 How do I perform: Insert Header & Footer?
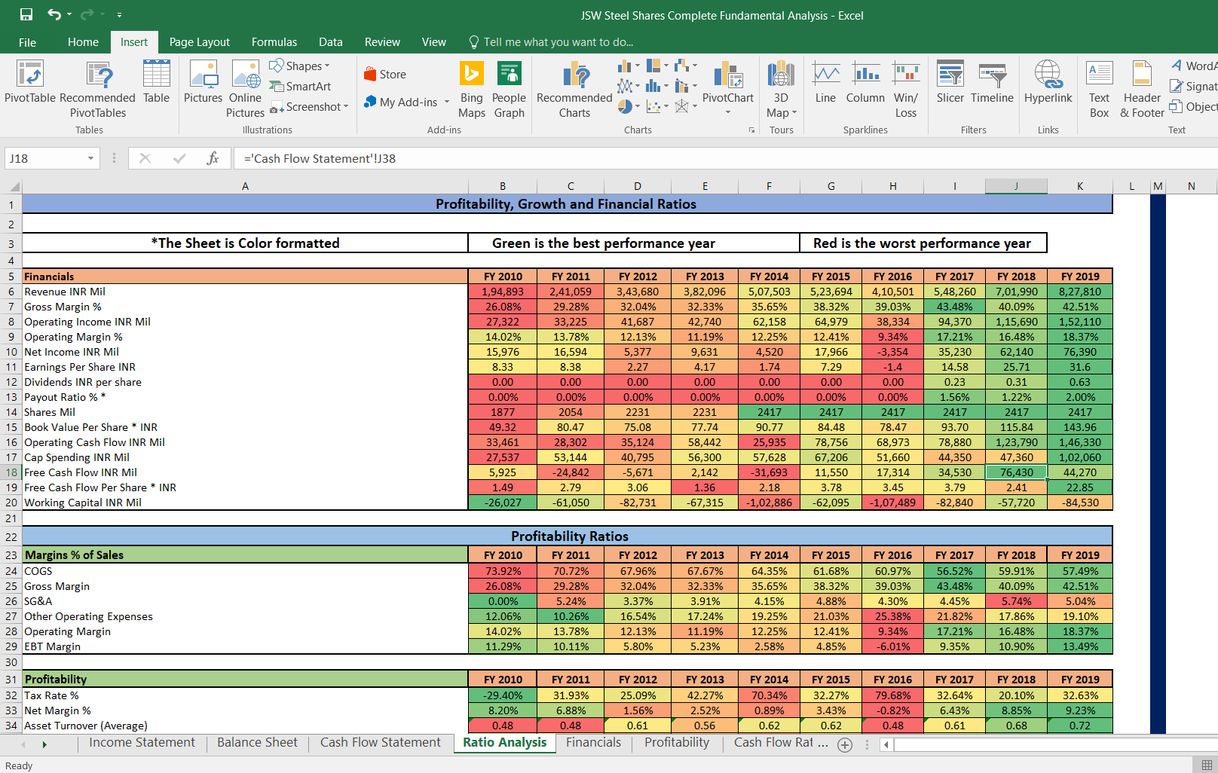pos(1143,90)
